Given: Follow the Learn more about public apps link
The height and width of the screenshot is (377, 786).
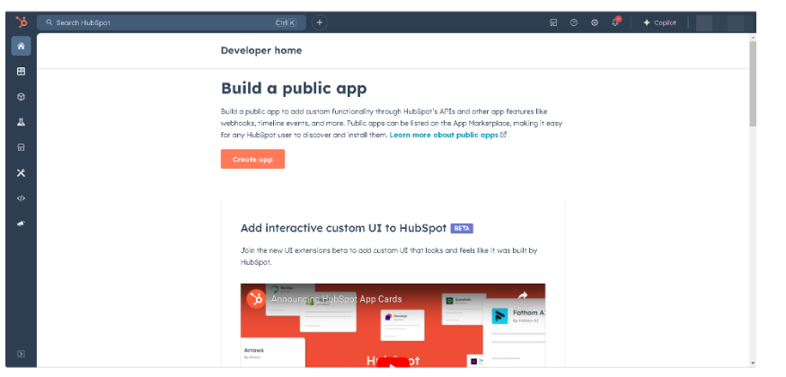Looking at the screenshot, I should click(444, 135).
